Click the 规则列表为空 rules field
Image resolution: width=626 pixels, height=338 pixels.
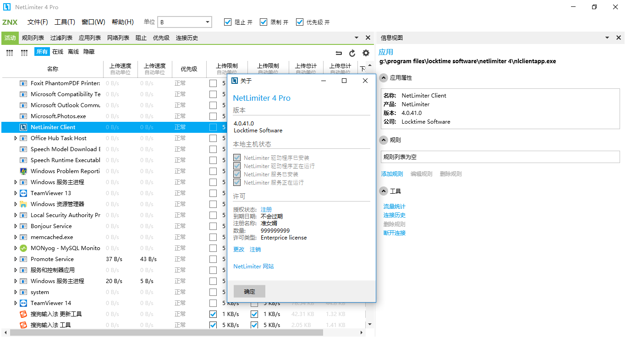point(500,157)
